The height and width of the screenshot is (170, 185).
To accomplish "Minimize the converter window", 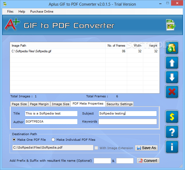I will (160, 3).
